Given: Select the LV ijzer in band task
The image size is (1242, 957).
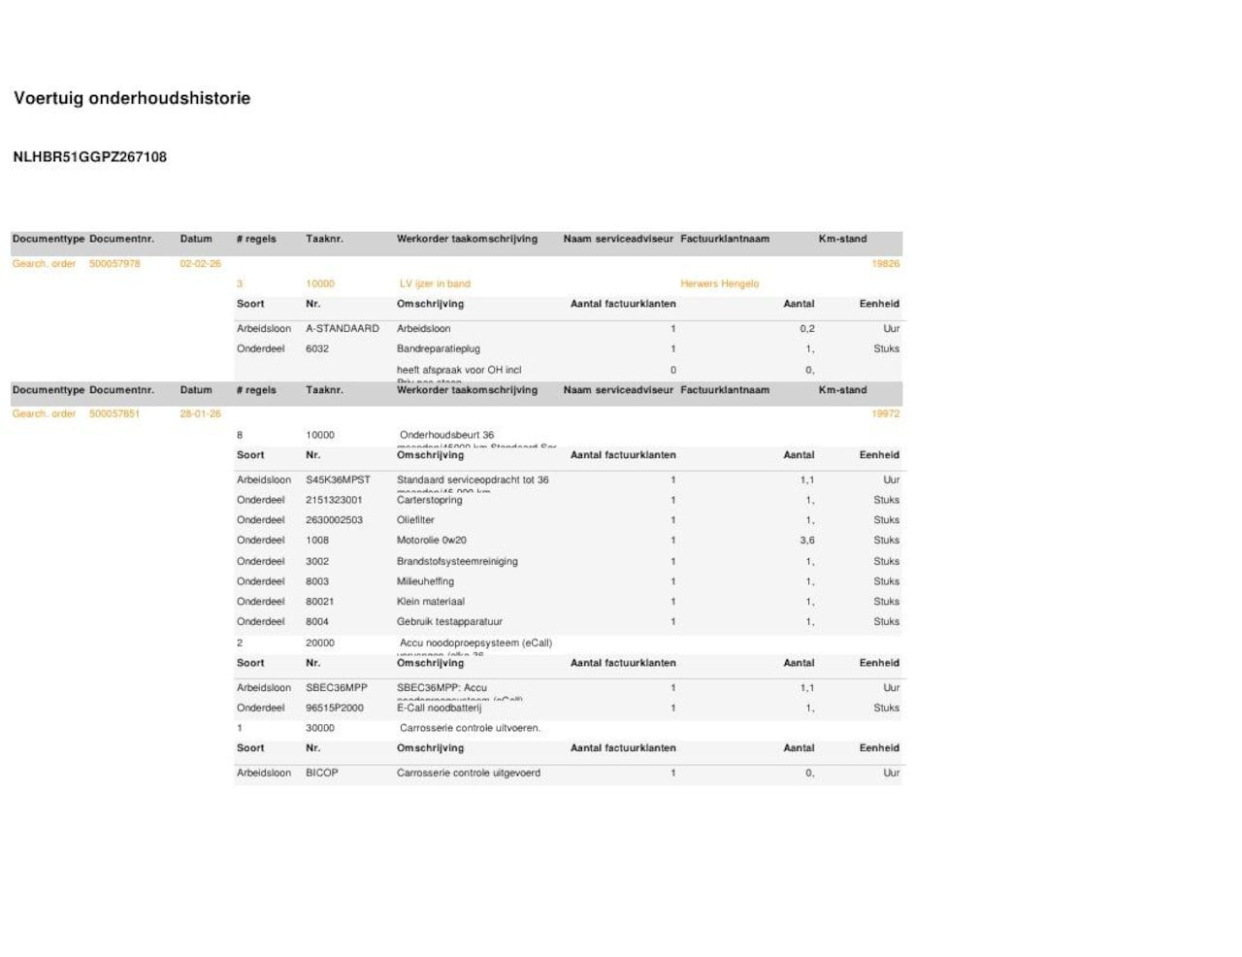Looking at the screenshot, I should [435, 283].
